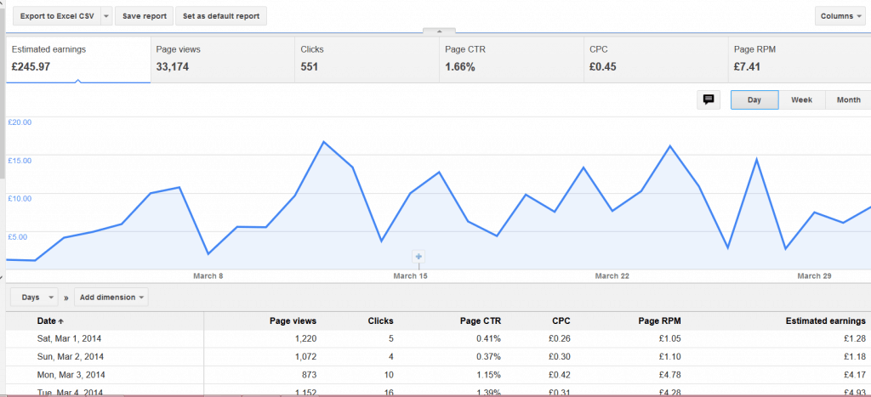Switch chart granularity to Day

pos(754,100)
